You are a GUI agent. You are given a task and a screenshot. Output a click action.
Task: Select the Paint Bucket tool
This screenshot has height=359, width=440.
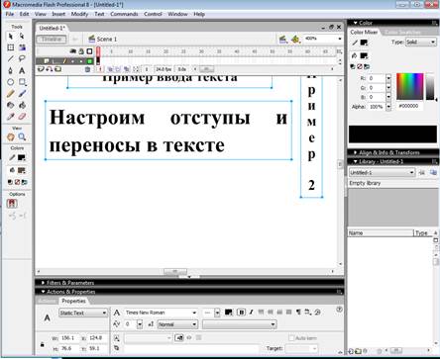pyautogui.click(x=22, y=105)
